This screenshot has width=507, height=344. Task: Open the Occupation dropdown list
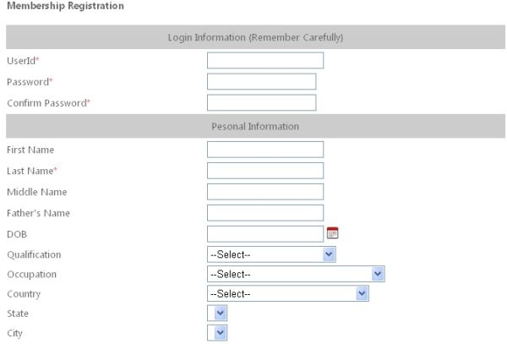coord(296,274)
